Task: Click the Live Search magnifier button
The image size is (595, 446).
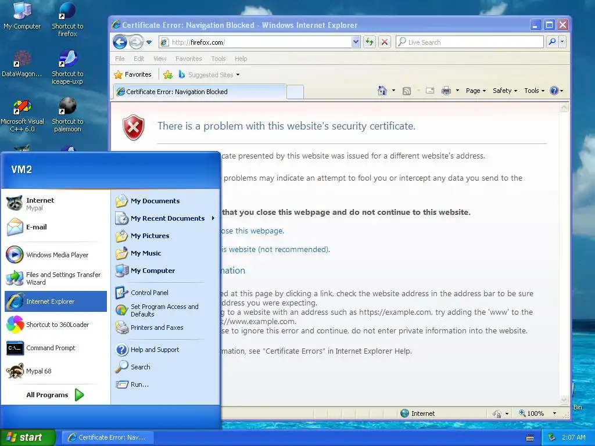Action: tap(552, 42)
